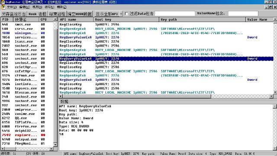Image resolution: width=277 pixels, height=156 pixels.
Task: Open the 显示全部API filter selector
Action: coord(109,14)
